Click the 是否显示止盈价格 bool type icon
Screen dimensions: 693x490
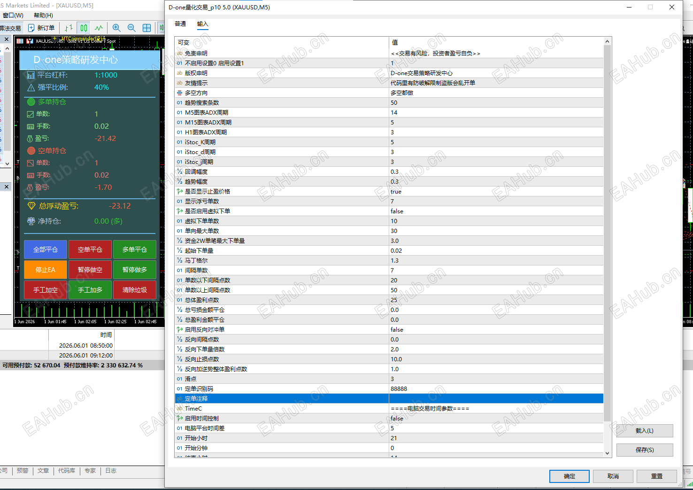tap(179, 192)
